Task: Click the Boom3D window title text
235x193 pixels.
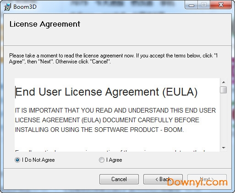Action: [25, 7]
